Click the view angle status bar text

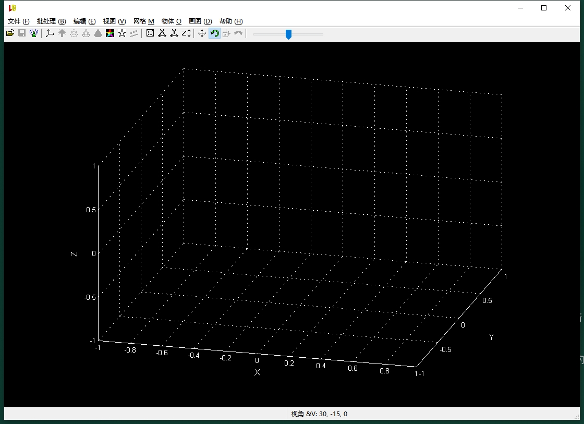click(x=319, y=414)
